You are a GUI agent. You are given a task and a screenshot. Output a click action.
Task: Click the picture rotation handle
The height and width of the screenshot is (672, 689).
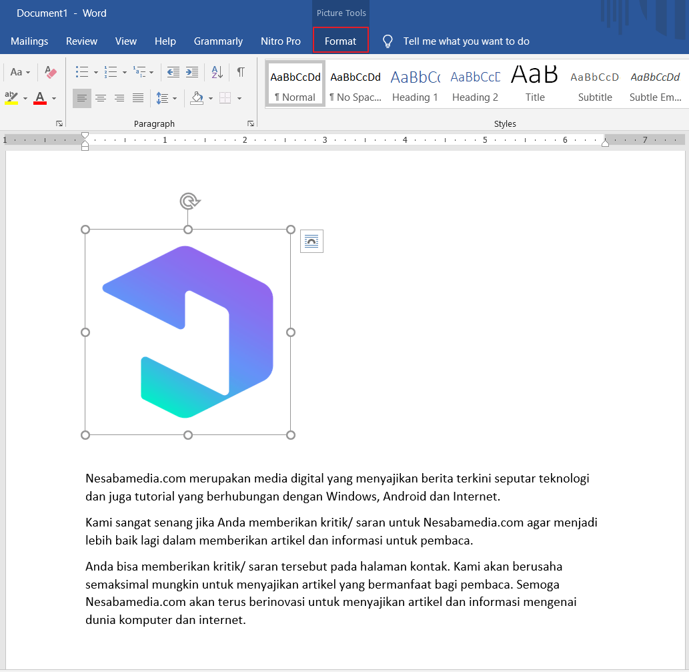[x=189, y=202]
